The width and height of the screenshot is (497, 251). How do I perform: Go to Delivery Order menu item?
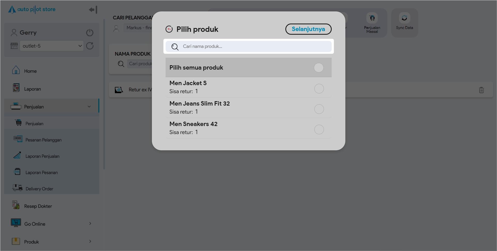pyautogui.click(x=39, y=189)
